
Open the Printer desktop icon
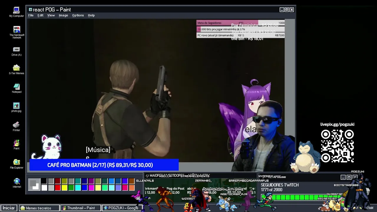tap(16, 126)
